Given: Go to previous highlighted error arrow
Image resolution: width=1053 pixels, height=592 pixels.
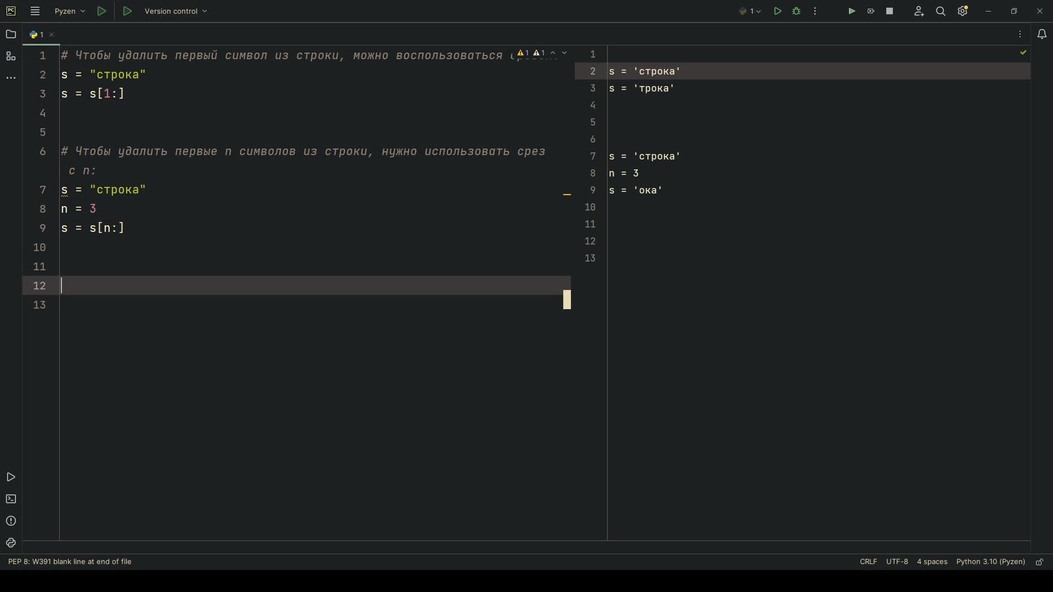Looking at the screenshot, I should pos(553,53).
